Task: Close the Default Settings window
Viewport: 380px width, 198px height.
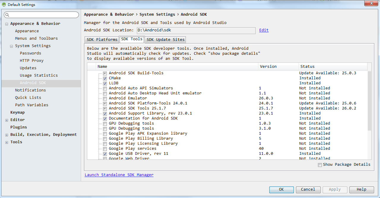Action: pyautogui.click(x=371, y=3)
